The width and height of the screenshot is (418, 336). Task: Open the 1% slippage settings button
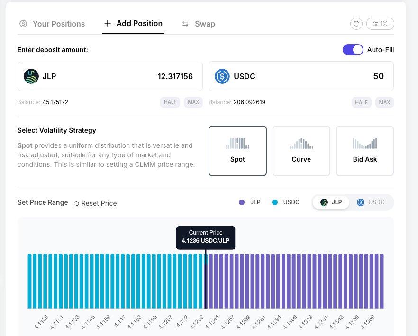[x=380, y=24]
